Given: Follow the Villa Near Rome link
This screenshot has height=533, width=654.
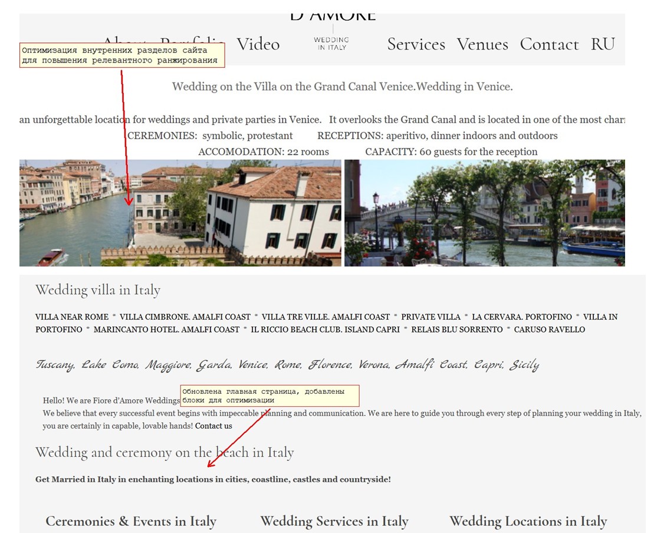Looking at the screenshot, I should pyautogui.click(x=72, y=317).
